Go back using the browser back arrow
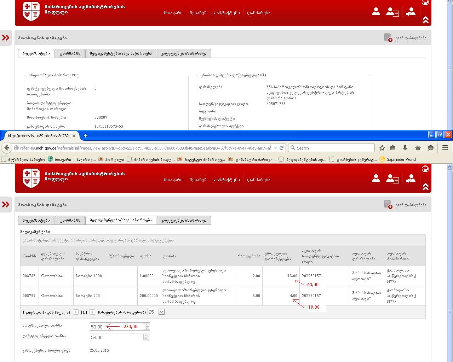Screen dimensions: 453x362 click(x=7, y=148)
